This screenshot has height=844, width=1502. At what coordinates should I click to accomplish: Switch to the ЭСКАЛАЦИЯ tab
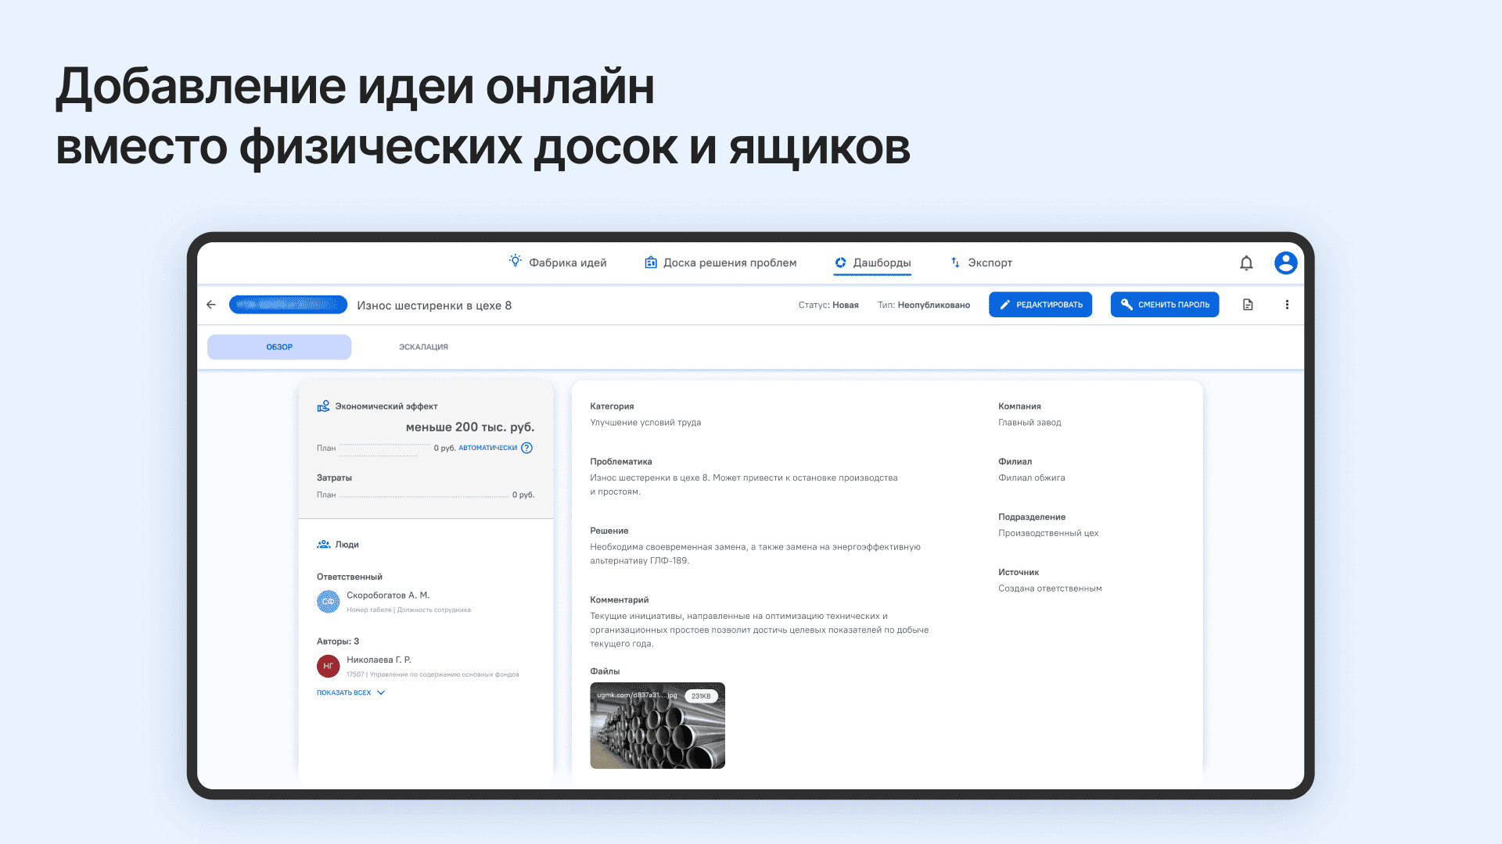[423, 347]
